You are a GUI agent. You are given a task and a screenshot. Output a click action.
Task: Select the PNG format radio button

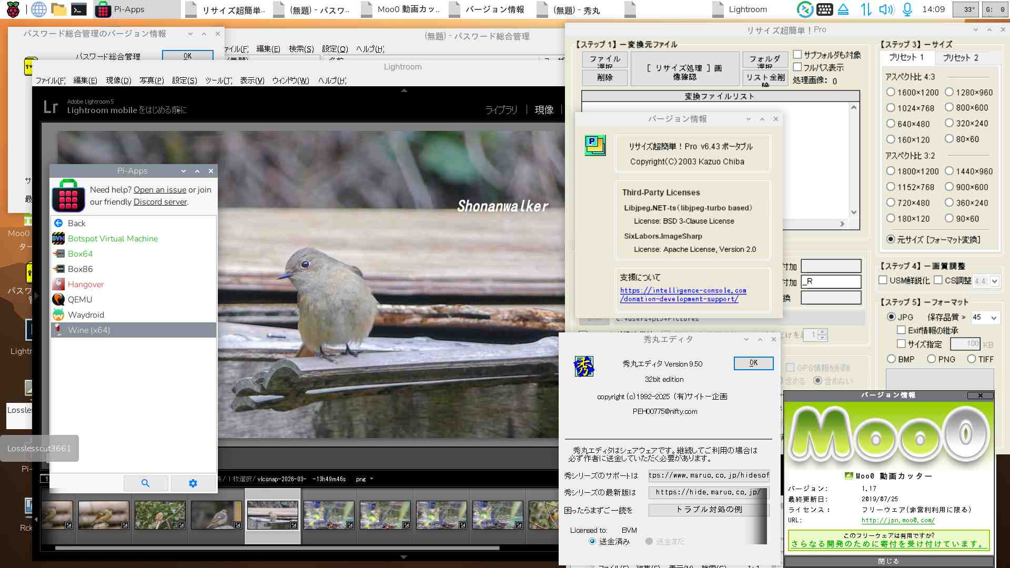point(932,359)
